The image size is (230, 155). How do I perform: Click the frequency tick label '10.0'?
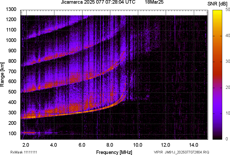(x=138, y=145)
